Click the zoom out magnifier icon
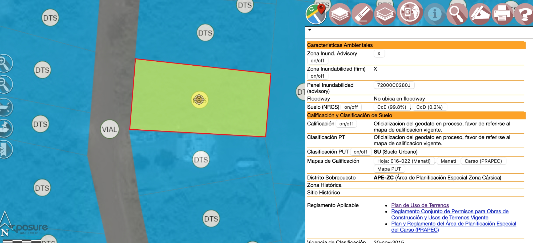The image size is (533, 243). (x=5, y=85)
